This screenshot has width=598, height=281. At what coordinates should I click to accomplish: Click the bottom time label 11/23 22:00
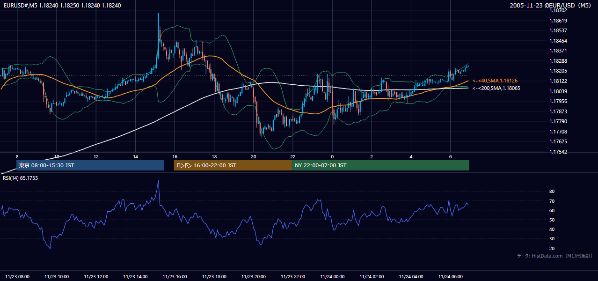click(x=293, y=276)
